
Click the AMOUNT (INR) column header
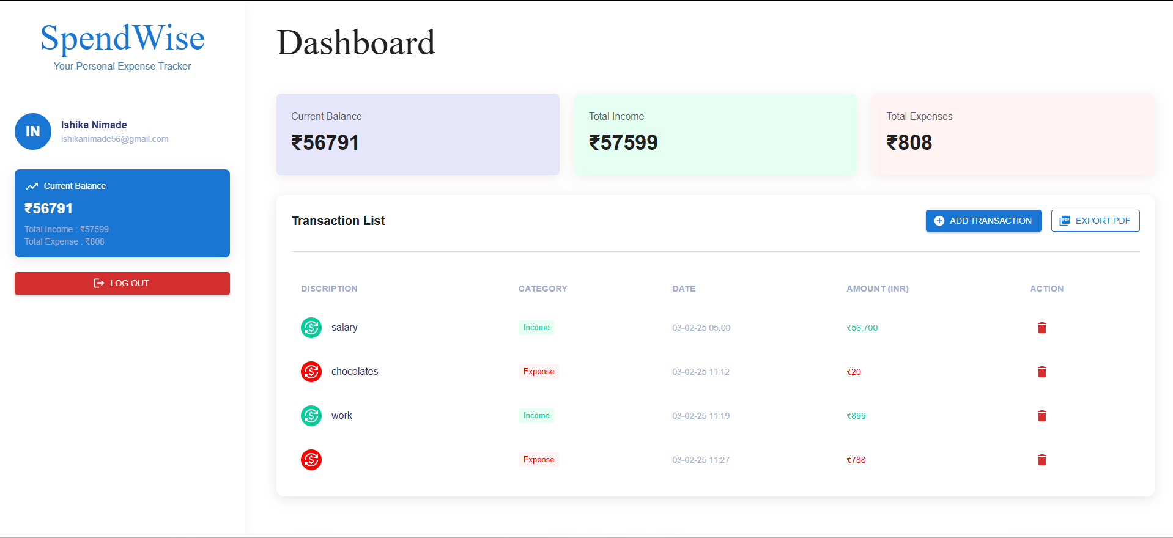pyautogui.click(x=878, y=289)
